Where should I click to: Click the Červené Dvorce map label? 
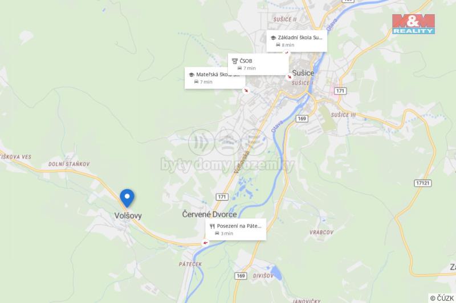[x=209, y=214]
